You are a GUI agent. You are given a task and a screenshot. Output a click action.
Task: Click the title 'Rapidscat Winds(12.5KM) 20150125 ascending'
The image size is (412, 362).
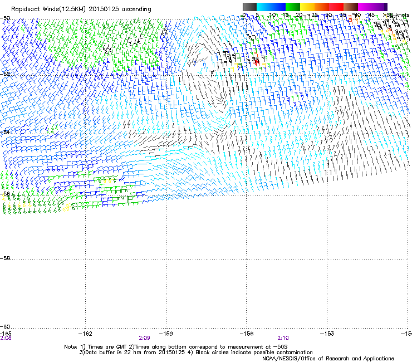click(x=81, y=9)
